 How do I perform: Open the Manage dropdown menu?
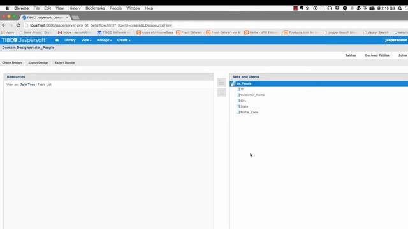tap(104, 40)
